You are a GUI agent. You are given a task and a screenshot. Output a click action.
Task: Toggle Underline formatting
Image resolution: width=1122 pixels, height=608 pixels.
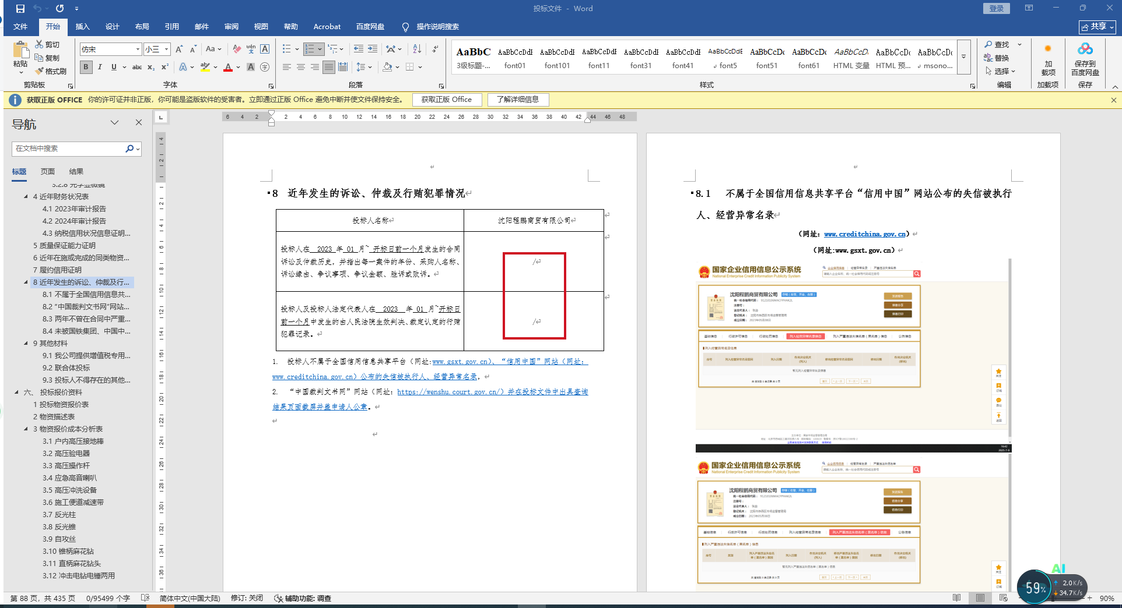click(114, 67)
